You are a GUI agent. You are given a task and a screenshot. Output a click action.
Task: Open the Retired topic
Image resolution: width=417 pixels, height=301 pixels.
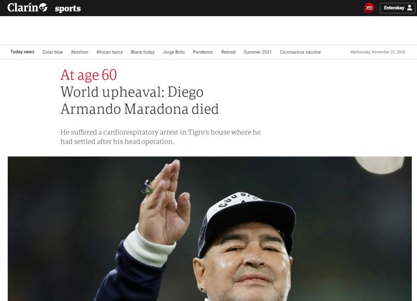coord(228,52)
